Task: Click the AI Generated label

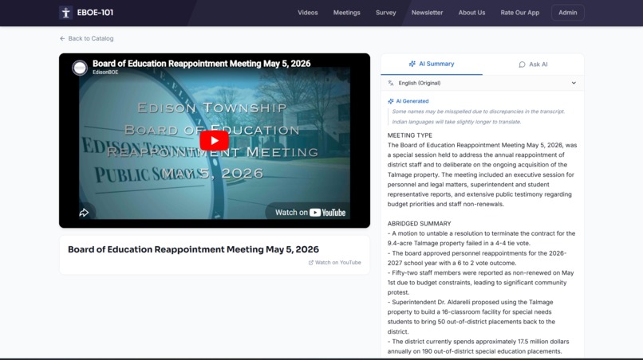Action: [x=412, y=101]
